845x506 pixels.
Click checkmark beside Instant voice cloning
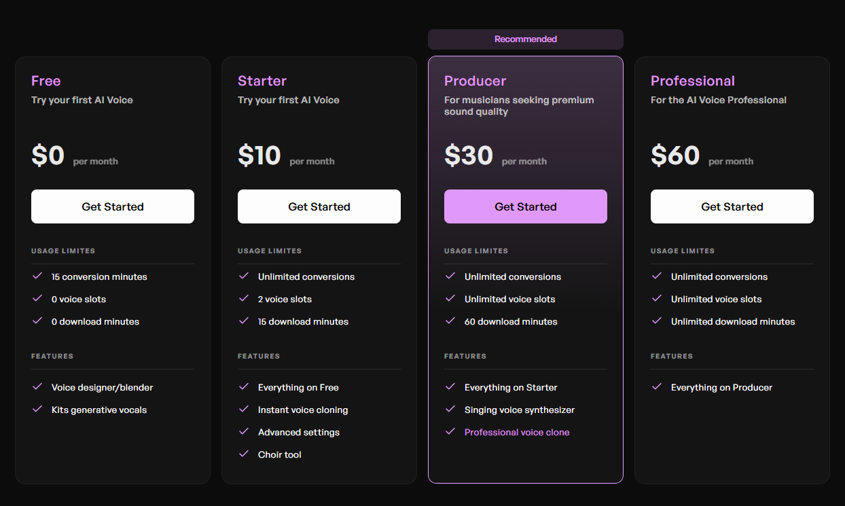244,410
